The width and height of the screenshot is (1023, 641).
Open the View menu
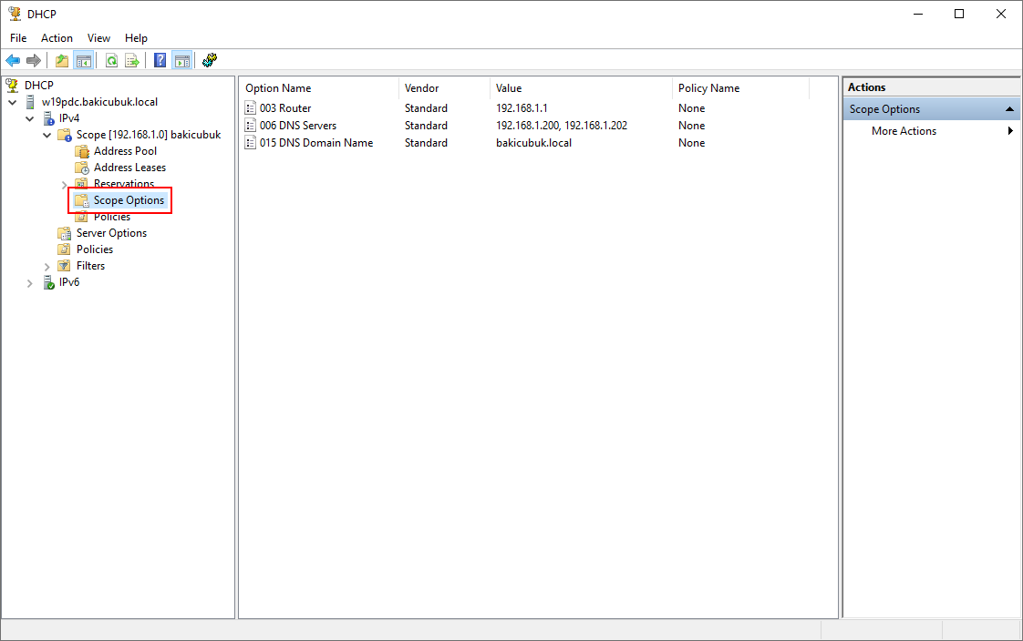click(98, 37)
